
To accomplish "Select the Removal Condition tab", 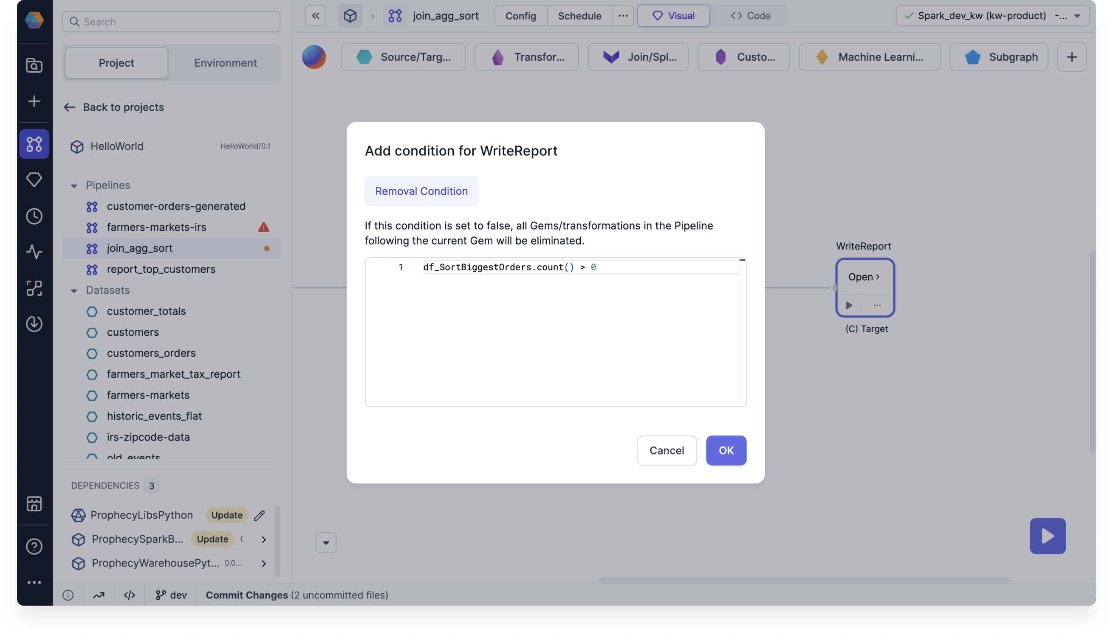I will [x=421, y=191].
